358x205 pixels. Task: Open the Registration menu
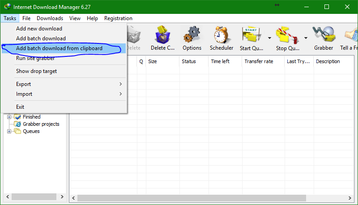(x=118, y=18)
